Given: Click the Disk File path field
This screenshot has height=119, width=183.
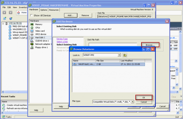Looking at the screenshot, I should point(124,16).
